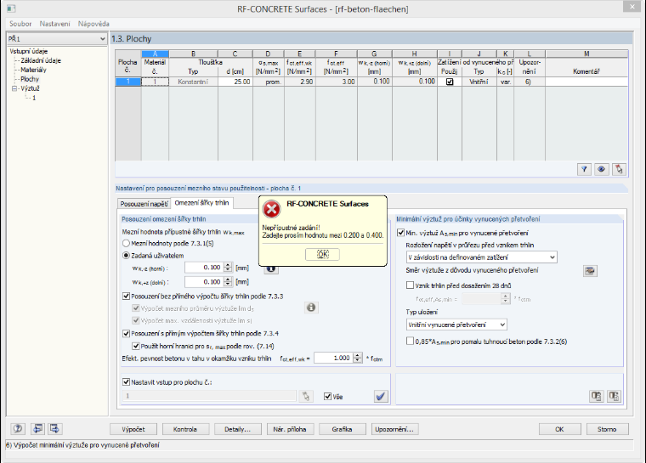Click the Kontrola button

coord(185,429)
